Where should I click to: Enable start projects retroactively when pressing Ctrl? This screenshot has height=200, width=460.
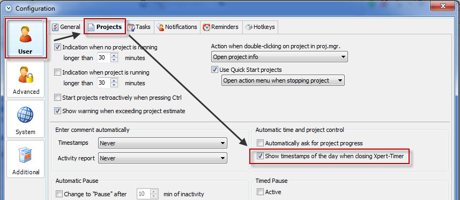pos(58,98)
